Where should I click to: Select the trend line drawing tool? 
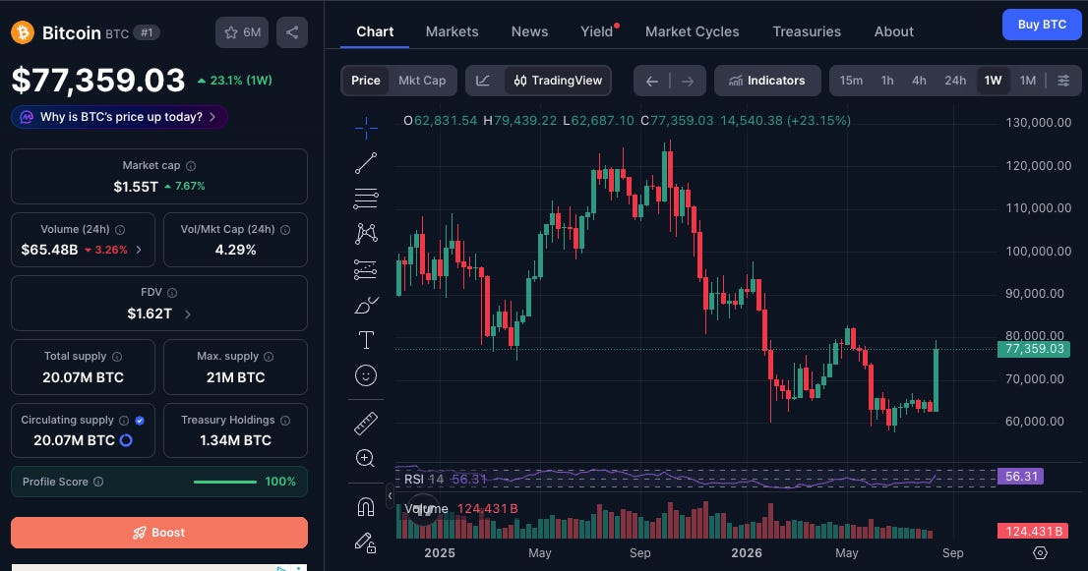pos(366,163)
